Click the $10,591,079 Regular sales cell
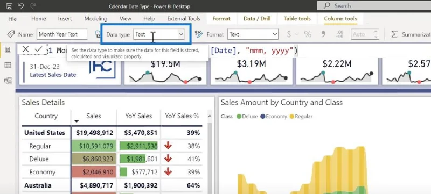This screenshot has height=194, width=431. tap(94, 146)
